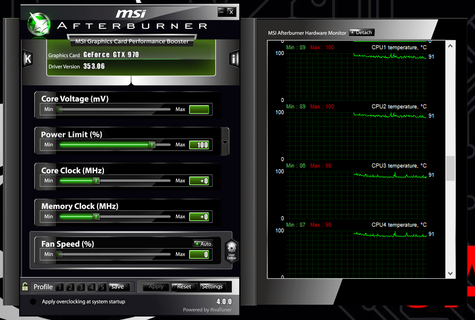Toggle Auto fan speed mode

click(x=203, y=243)
